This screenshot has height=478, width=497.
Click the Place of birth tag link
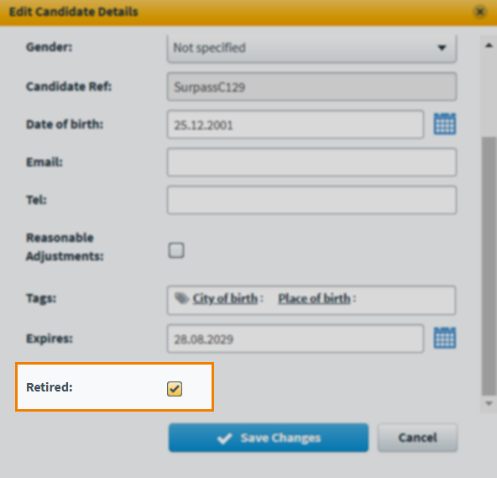(314, 298)
